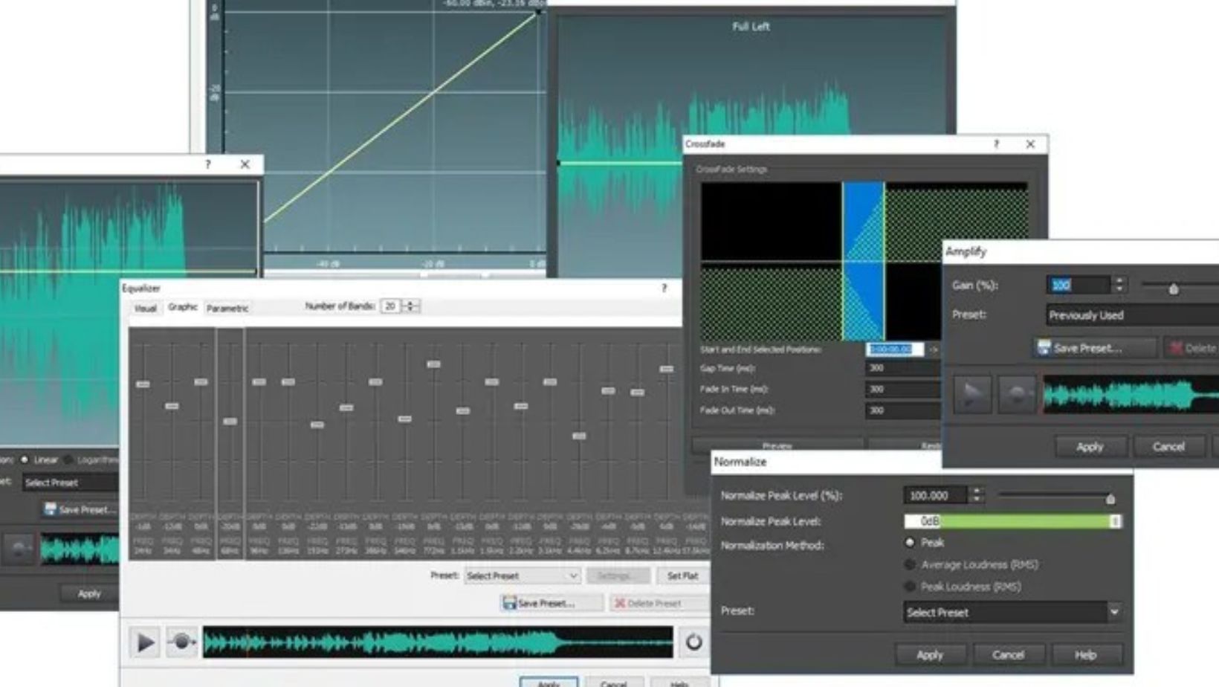
Task: Open the Select Preset dropdown in Equalizer
Action: tap(520, 575)
